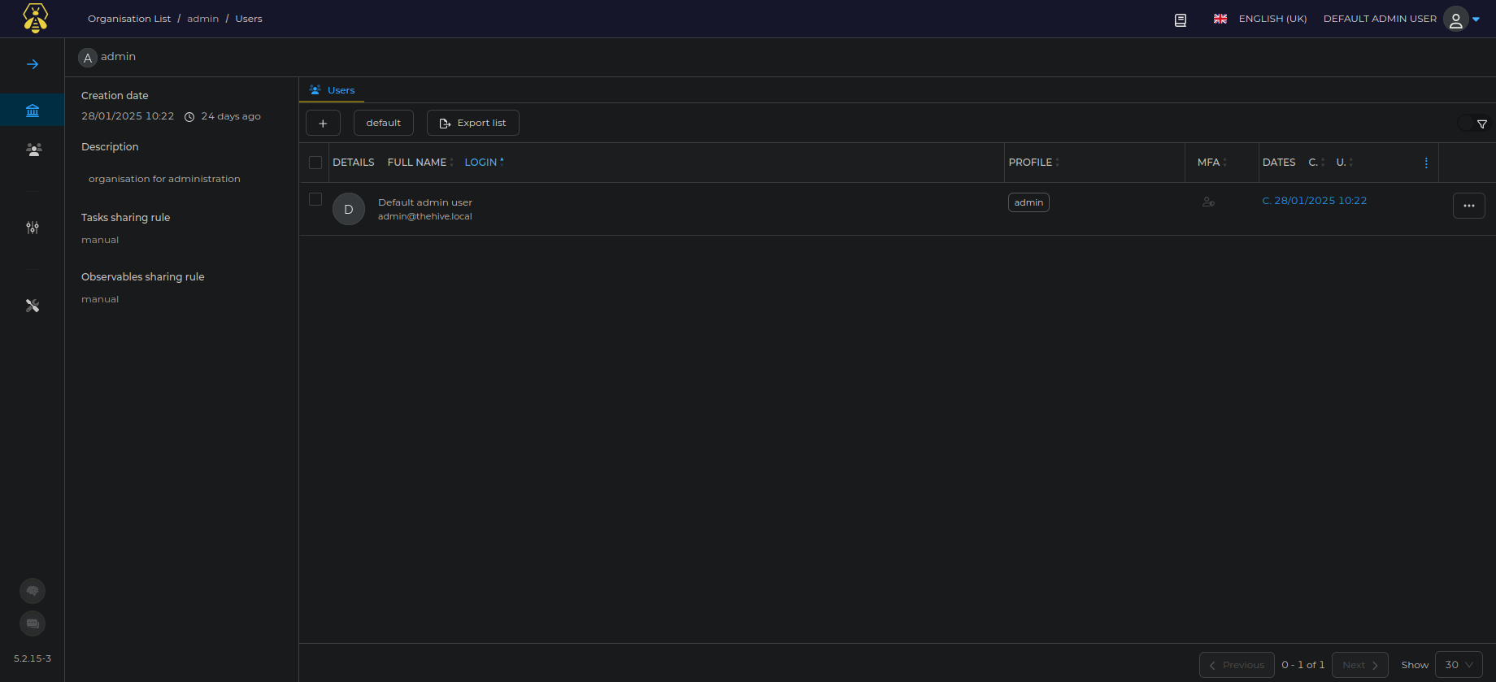Open the Users group icon in sidebar
The width and height of the screenshot is (1496, 682).
pos(33,150)
